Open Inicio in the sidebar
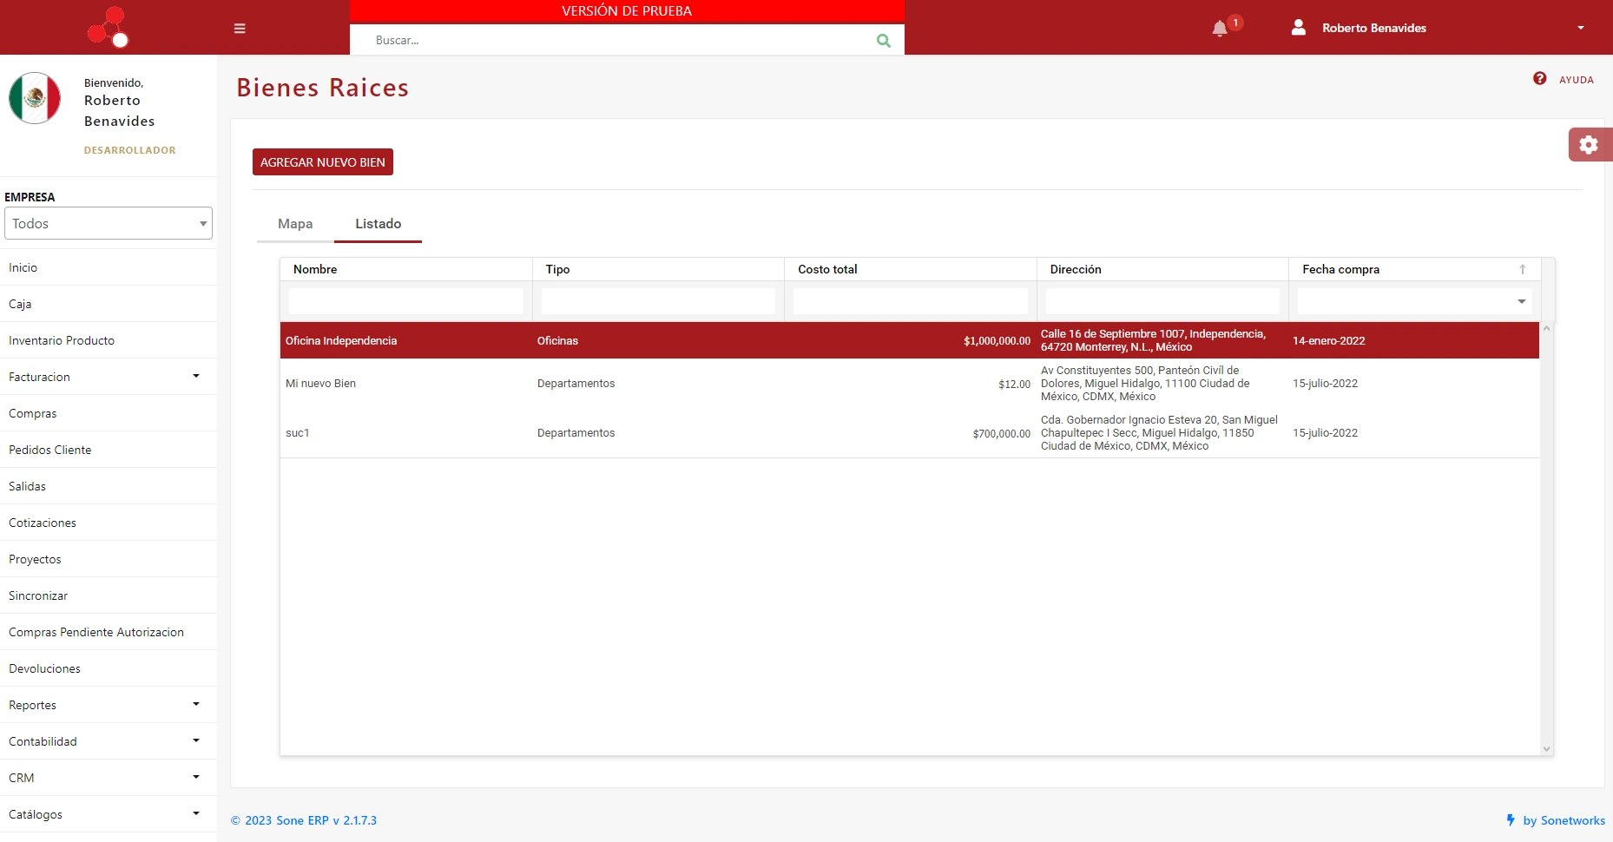The height and width of the screenshot is (842, 1613). (x=109, y=267)
